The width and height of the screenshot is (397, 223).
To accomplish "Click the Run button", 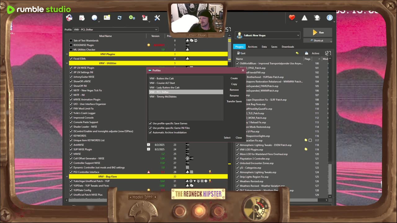I will pos(318,32).
